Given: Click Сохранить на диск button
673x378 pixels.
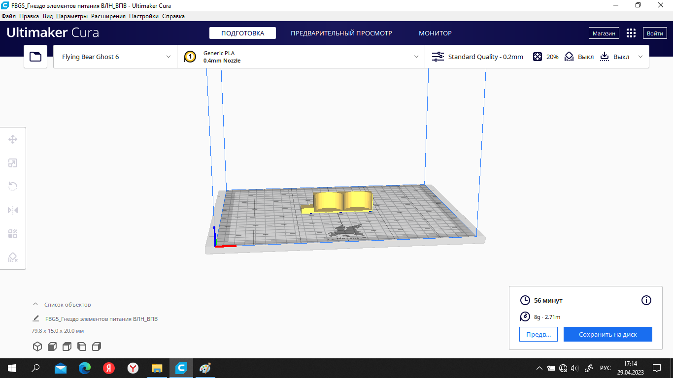Looking at the screenshot, I should click(608, 334).
